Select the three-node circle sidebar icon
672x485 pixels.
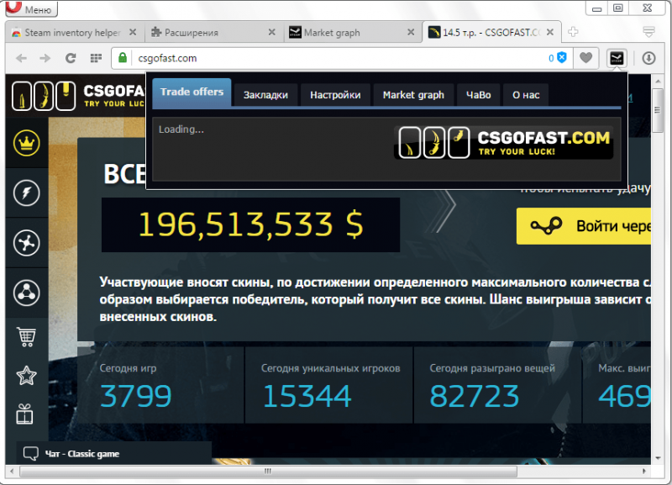tap(27, 293)
